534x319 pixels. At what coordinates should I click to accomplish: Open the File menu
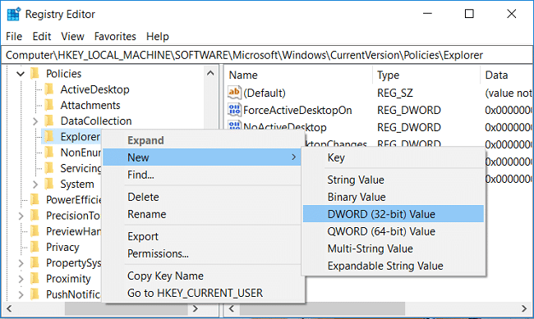tap(14, 36)
